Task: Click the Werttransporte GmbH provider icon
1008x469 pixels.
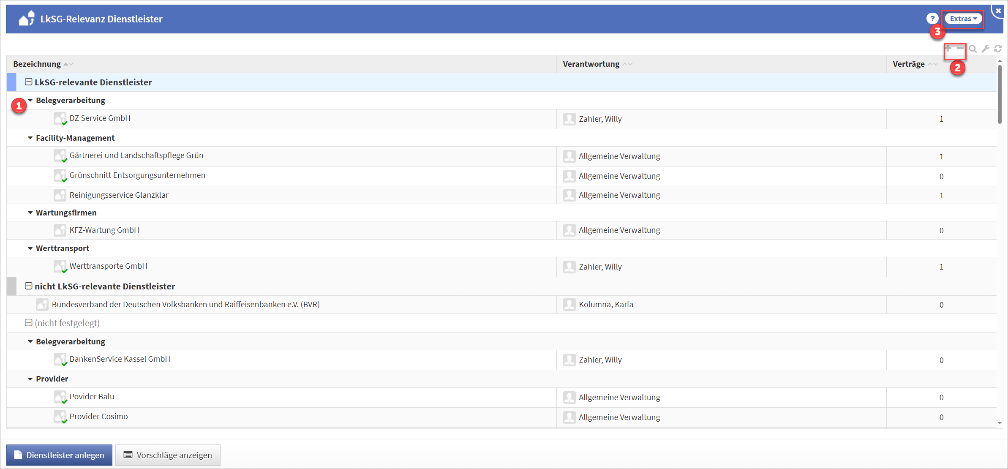Action: tap(60, 266)
